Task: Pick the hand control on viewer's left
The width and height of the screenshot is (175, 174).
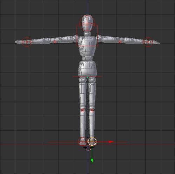Action: coord(27,42)
